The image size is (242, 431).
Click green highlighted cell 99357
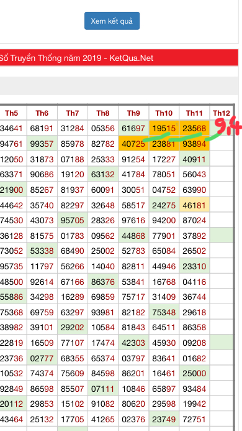pyautogui.click(x=42, y=143)
